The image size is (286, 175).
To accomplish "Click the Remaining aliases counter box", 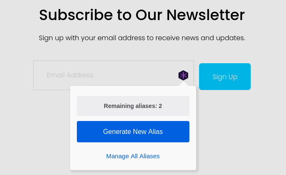I will [133, 106].
